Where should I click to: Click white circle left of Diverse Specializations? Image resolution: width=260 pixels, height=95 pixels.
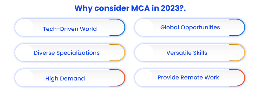24,53
